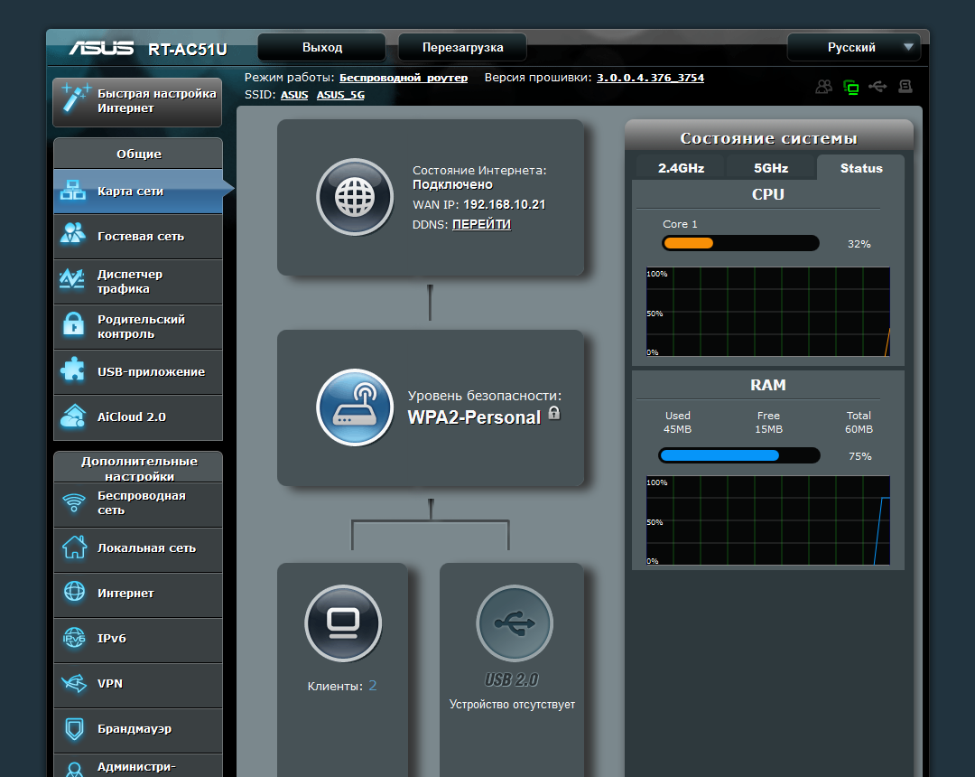975x777 pixels.
Task: Open Родительский контроль menu item
Action: click(138, 326)
